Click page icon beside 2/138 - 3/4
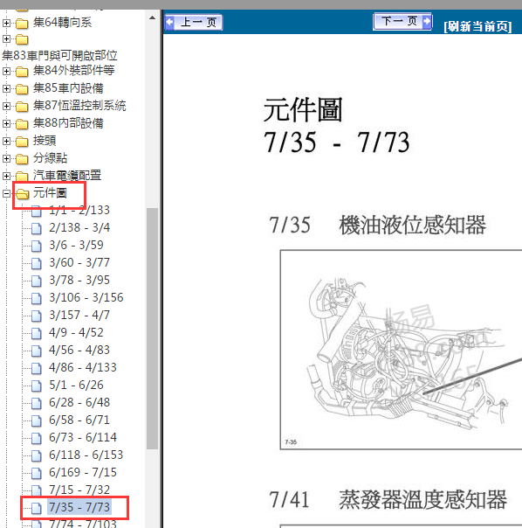 (x=37, y=229)
